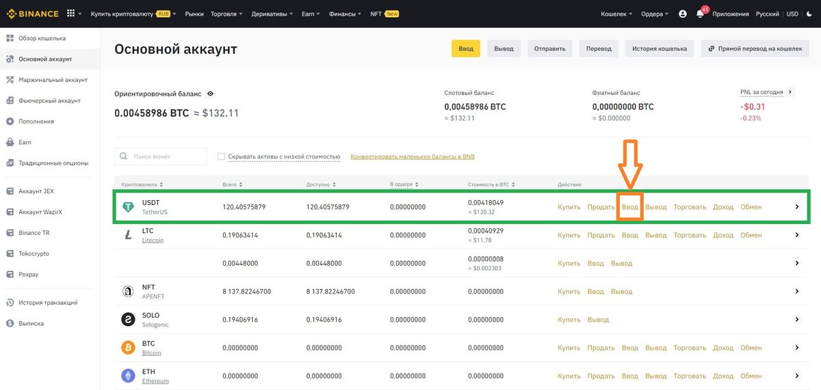Enable Скрывать активы с низкой стоимостью checkbox
The width and height of the screenshot is (821, 390).
coord(221,156)
